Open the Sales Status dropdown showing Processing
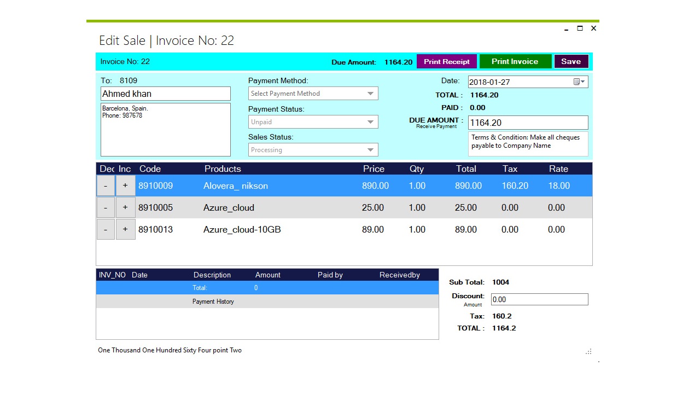This screenshot has height=394, width=700. pyautogui.click(x=313, y=149)
